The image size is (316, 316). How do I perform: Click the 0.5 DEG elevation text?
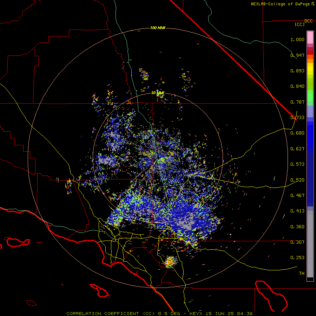pos(169,314)
